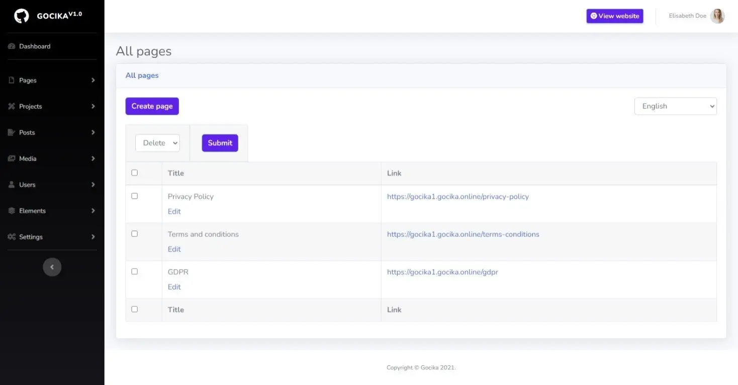The height and width of the screenshot is (385, 738).
Task: Click the Gocika logo icon
Action: click(x=22, y=16)
